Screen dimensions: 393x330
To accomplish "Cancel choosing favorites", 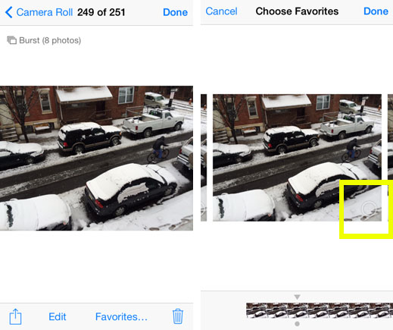I will (221, 11).
